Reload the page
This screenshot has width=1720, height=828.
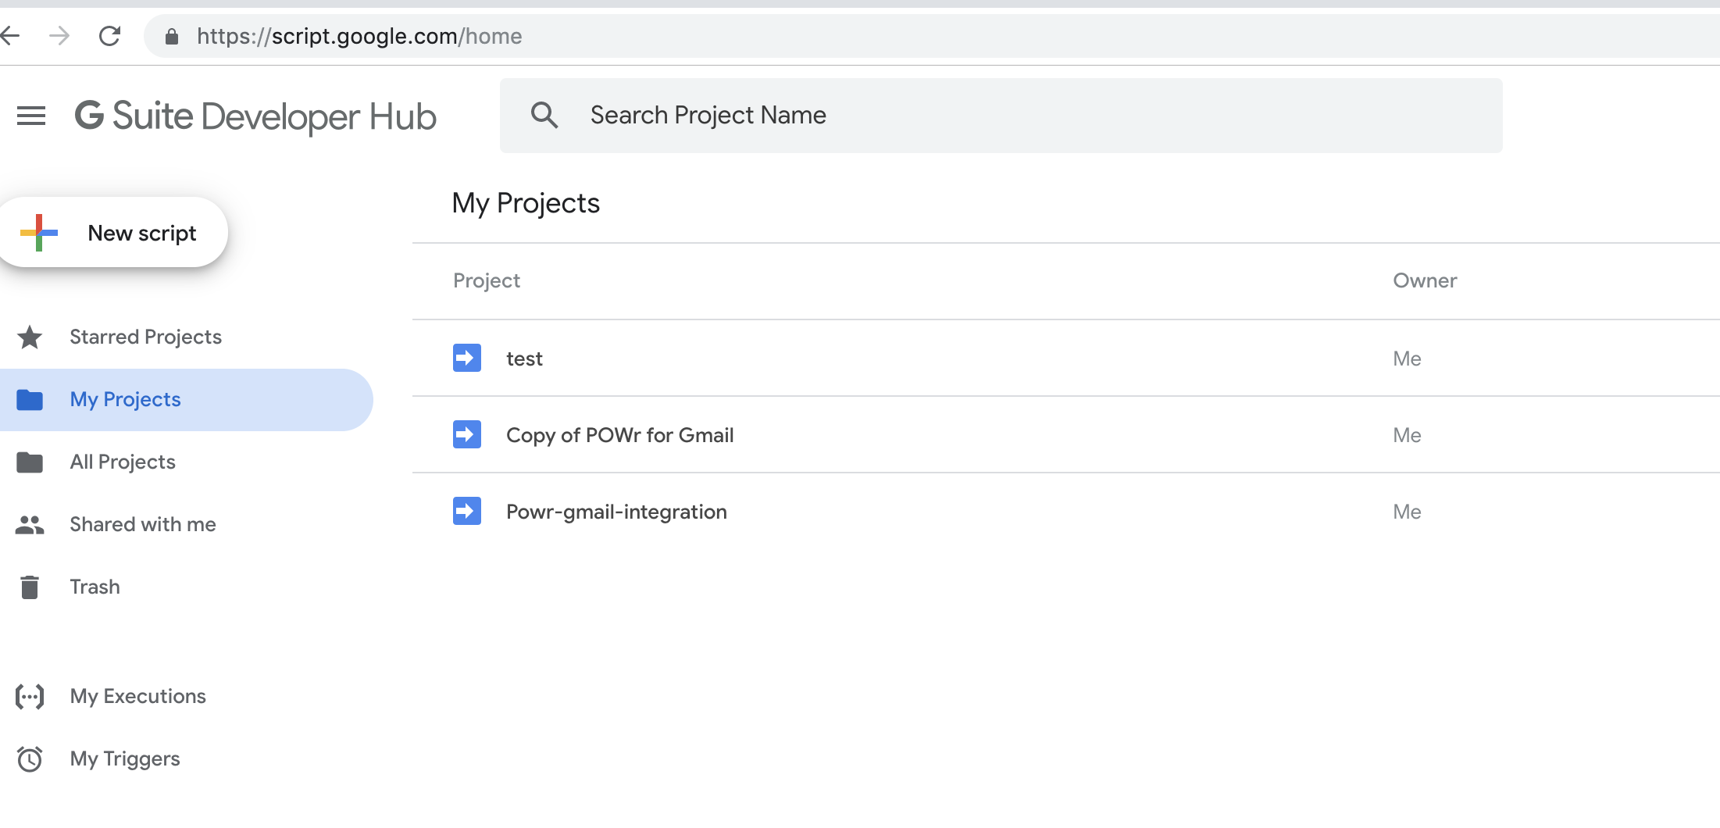[109, 36]
